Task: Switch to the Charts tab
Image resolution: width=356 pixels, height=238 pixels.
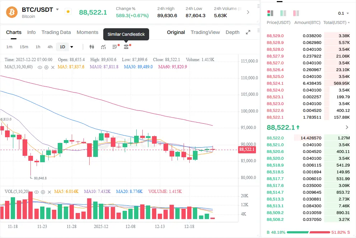Action: (x=14, y=33)
